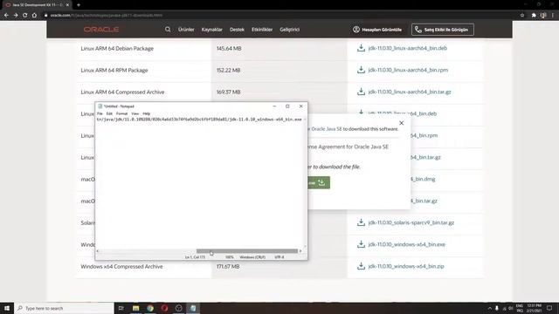Click download icon for linux-aarch64_bin.tar.gz
Image resolution: width=559 pixels, height=314 pixels.
tap(361, 92)
